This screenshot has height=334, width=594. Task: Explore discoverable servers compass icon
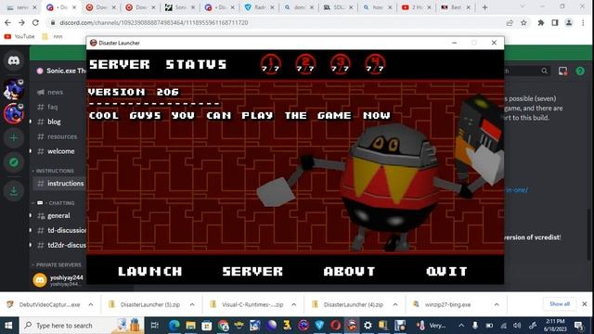click(x=14, y=162)
